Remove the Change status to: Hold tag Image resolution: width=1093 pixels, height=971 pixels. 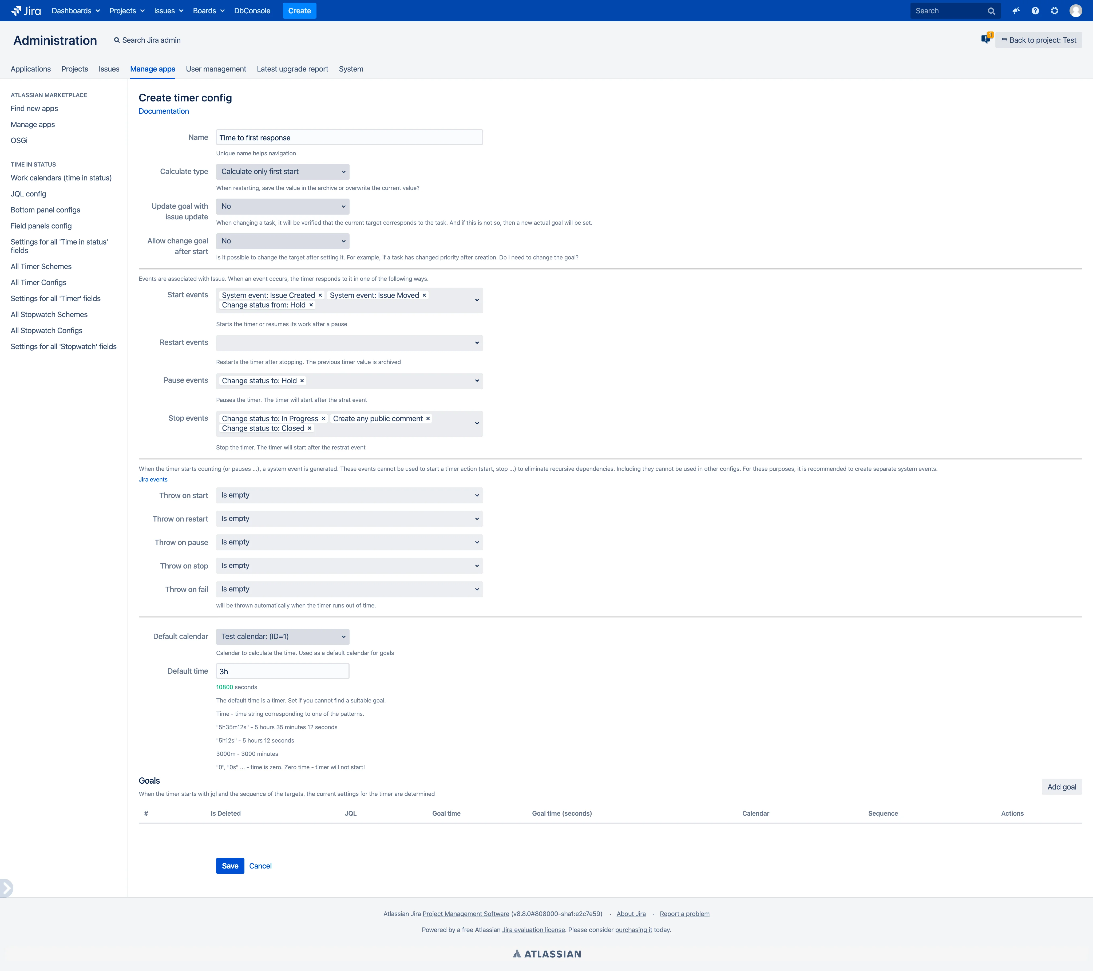click(x=302, y=381)
